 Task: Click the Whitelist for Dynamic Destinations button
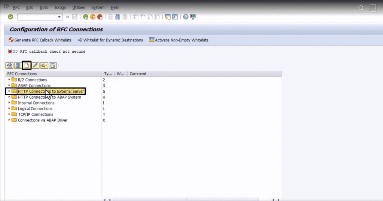[110, 40]
